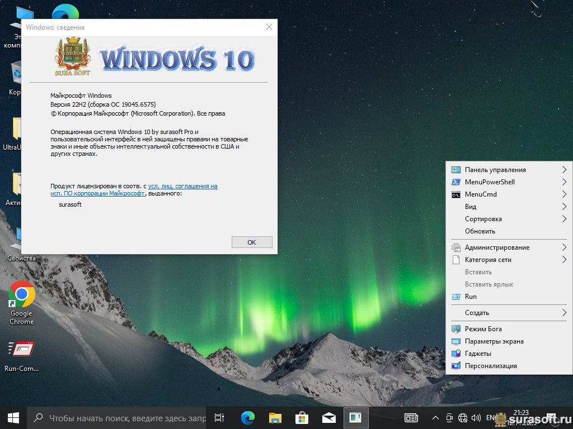Open Microsoft Store taskbar icon
The image size is (573, 429).
(x=302, y=417)
